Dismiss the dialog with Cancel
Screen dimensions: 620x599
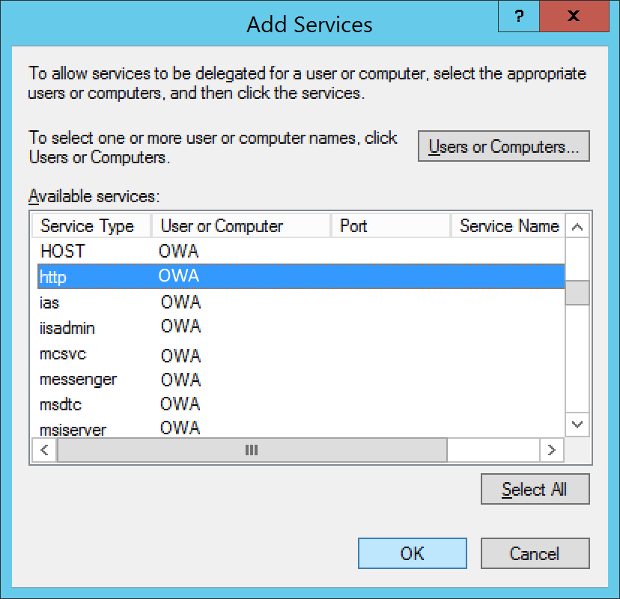tap(535, 553)
